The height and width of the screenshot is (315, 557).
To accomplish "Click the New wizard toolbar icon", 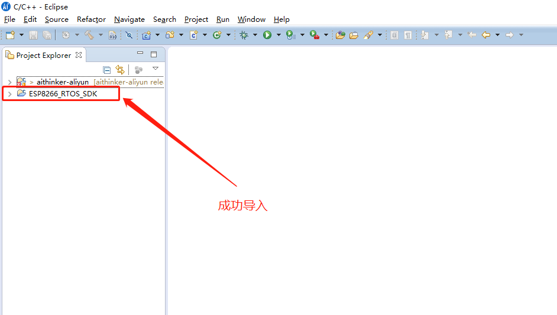I will [10, 35].
